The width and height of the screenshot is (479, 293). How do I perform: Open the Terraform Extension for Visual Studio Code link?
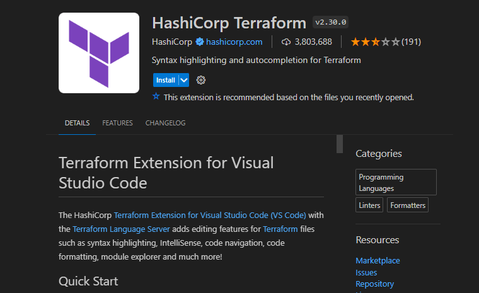point(210,215)
